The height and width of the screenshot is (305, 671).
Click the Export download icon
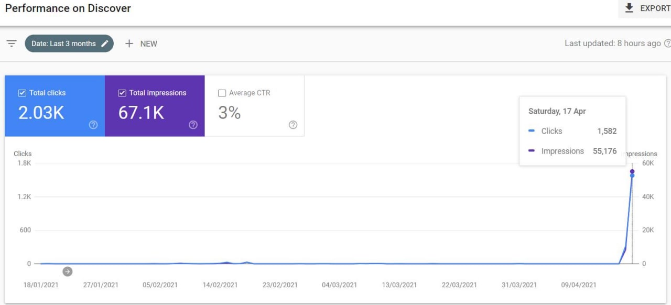click(x=630, y=8)
